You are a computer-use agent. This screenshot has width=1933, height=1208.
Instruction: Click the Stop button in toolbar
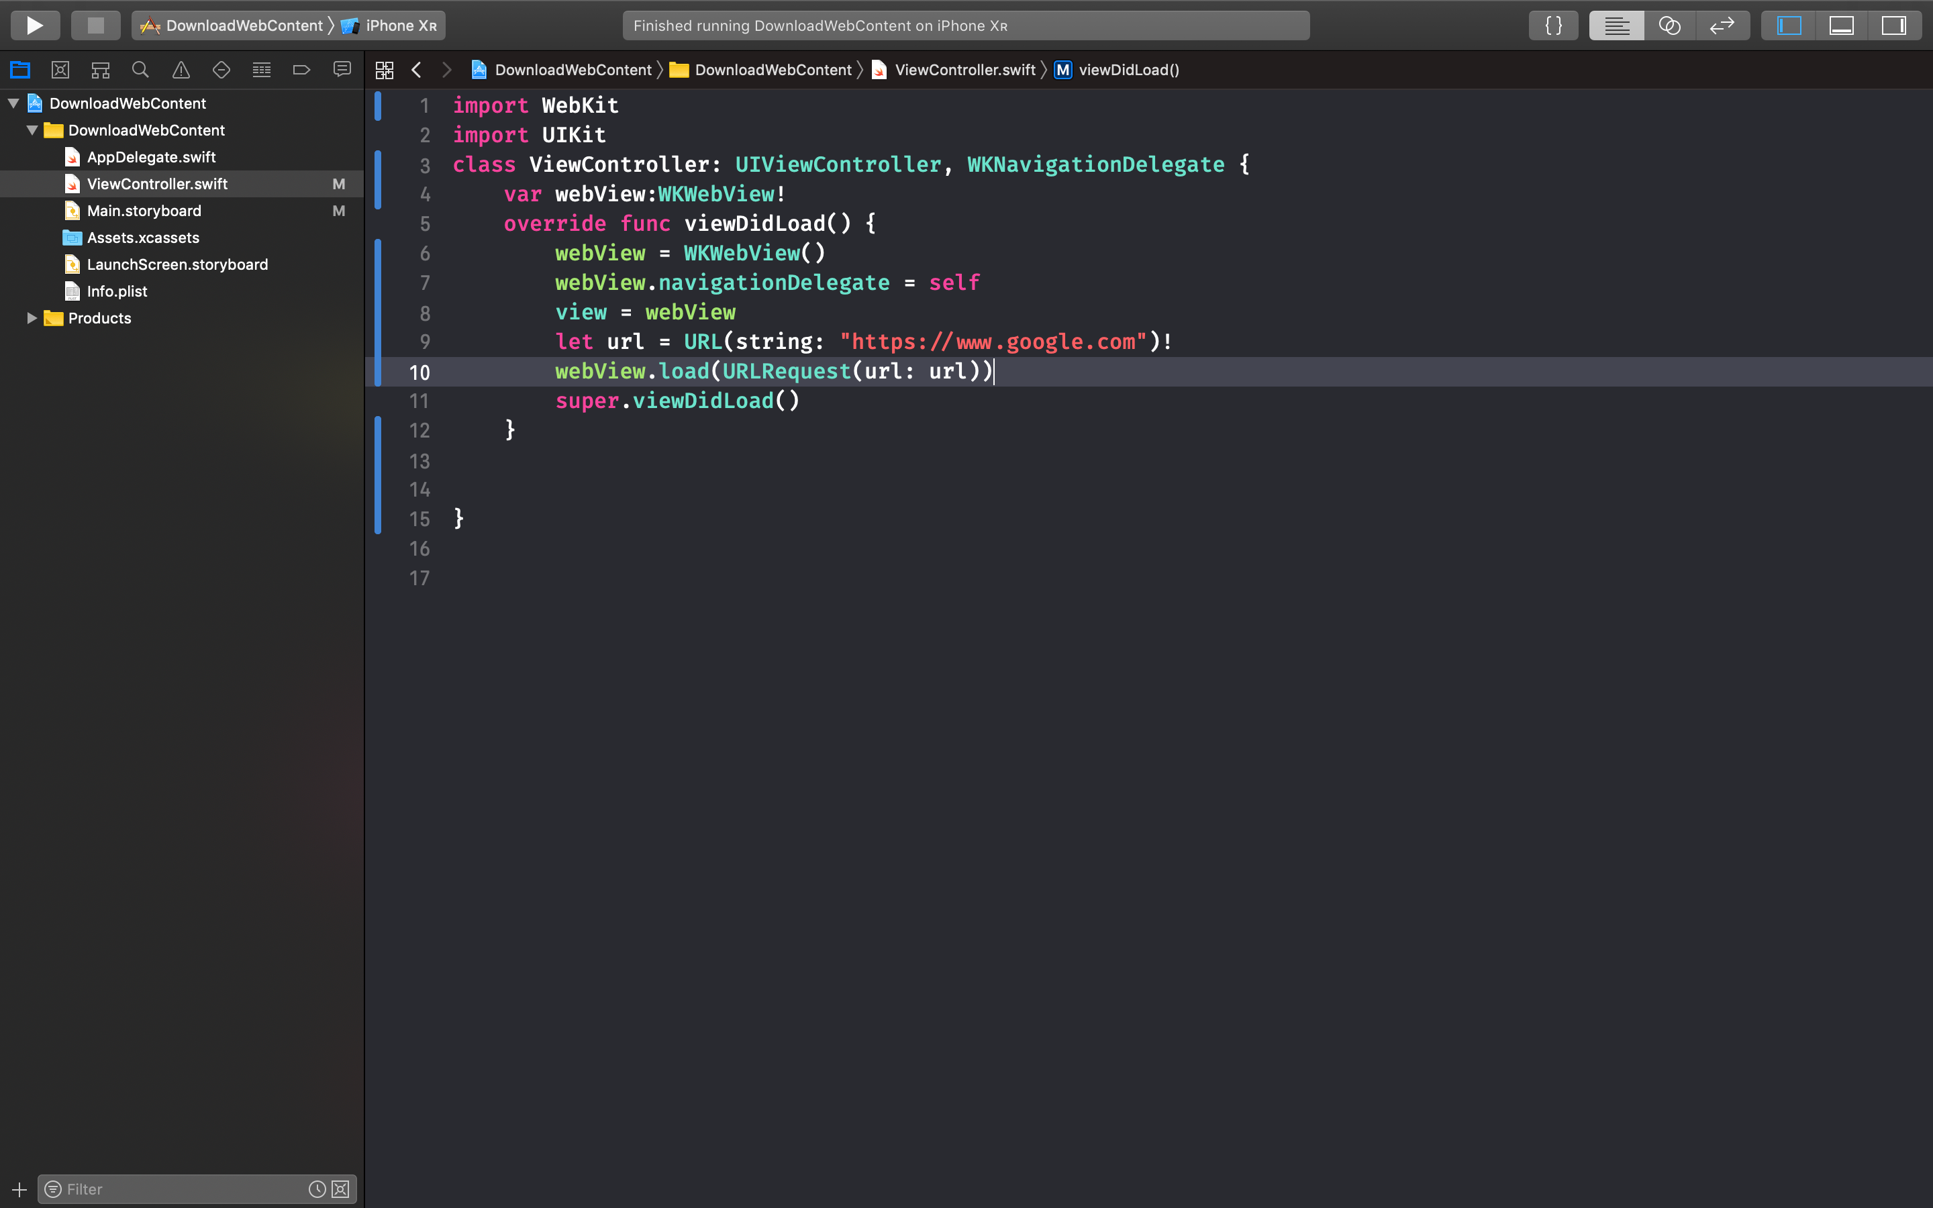tap(95, 26)
